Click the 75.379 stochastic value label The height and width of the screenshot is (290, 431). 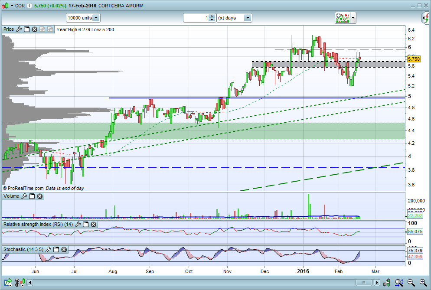415,251
